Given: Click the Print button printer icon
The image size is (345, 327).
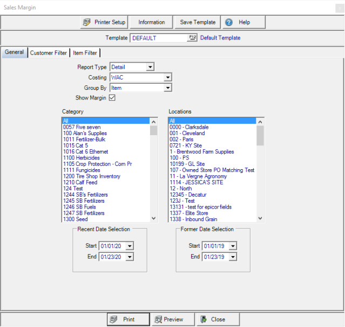Looking at the screenshot, I should point(113,319).
